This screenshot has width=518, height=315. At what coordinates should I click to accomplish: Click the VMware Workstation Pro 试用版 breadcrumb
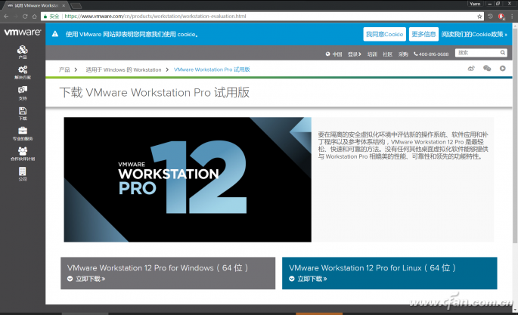[x=212, y=69]
